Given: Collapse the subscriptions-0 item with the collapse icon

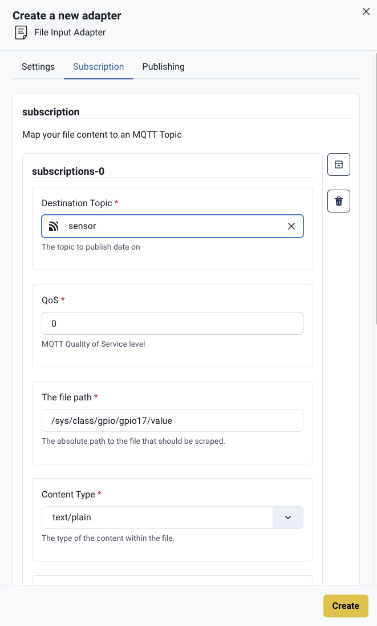Looking at the screenshot, I should [339, 164].
